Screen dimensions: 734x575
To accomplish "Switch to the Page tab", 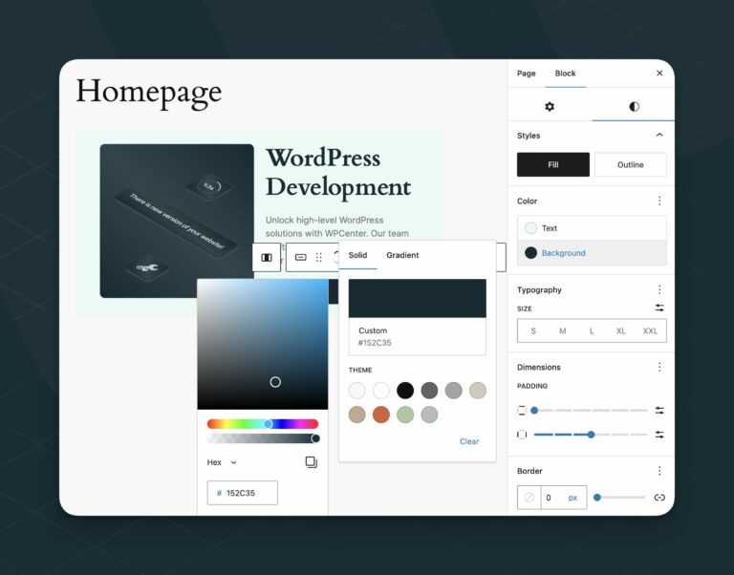I will [527, 74].
